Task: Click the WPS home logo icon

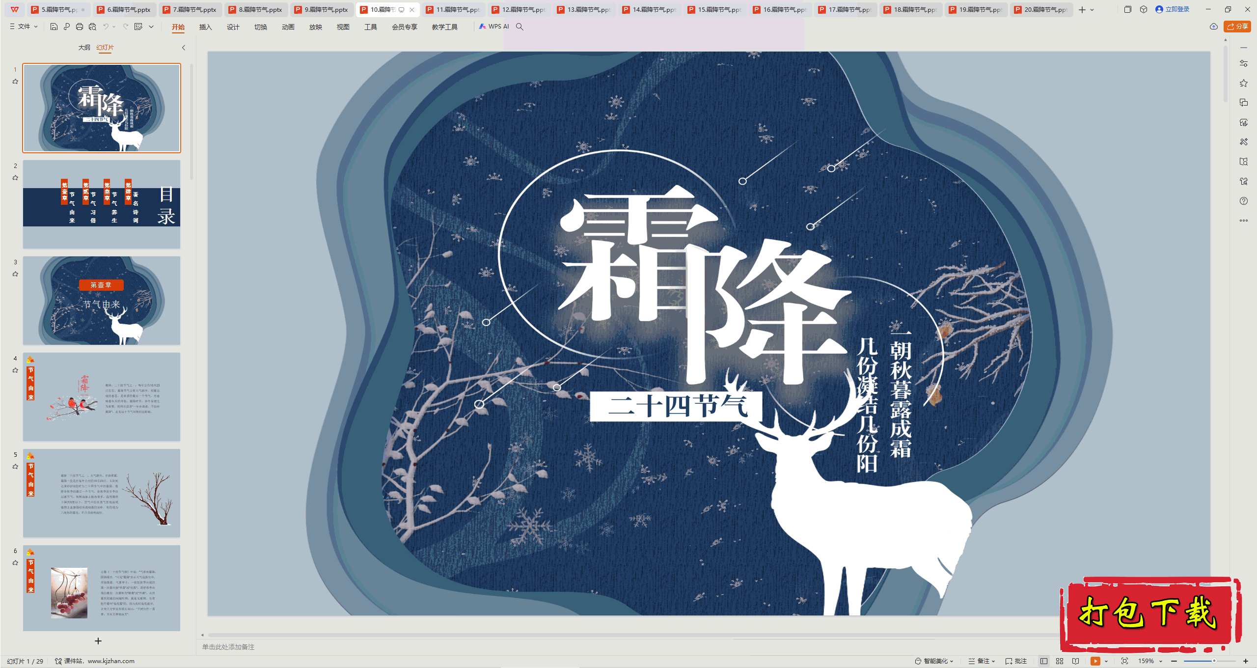Action: 15,9
